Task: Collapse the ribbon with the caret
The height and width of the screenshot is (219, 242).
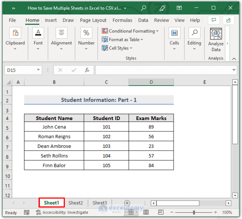Action: pyautogui.click(x=234, y=59)
